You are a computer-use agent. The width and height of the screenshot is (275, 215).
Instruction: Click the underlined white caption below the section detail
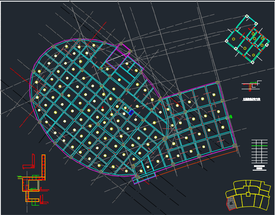pyautogui.click(x=251, y=99)
